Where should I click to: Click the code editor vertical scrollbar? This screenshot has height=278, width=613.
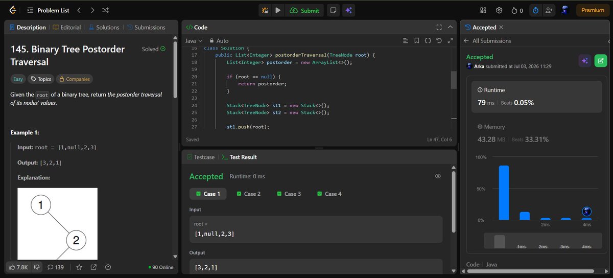(x=453, y=80)
